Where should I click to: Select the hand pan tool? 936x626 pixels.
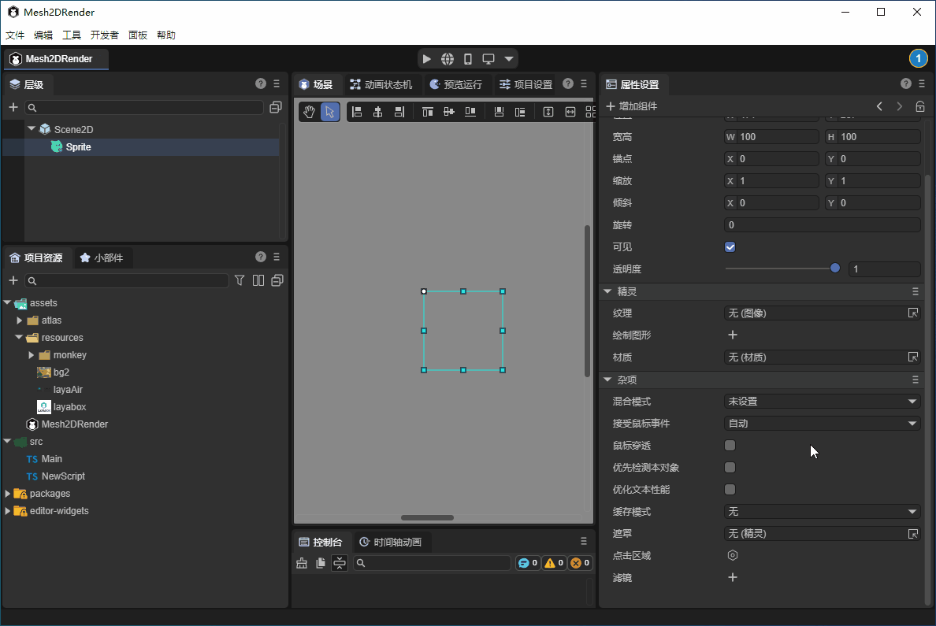click(x=310, y=112)
